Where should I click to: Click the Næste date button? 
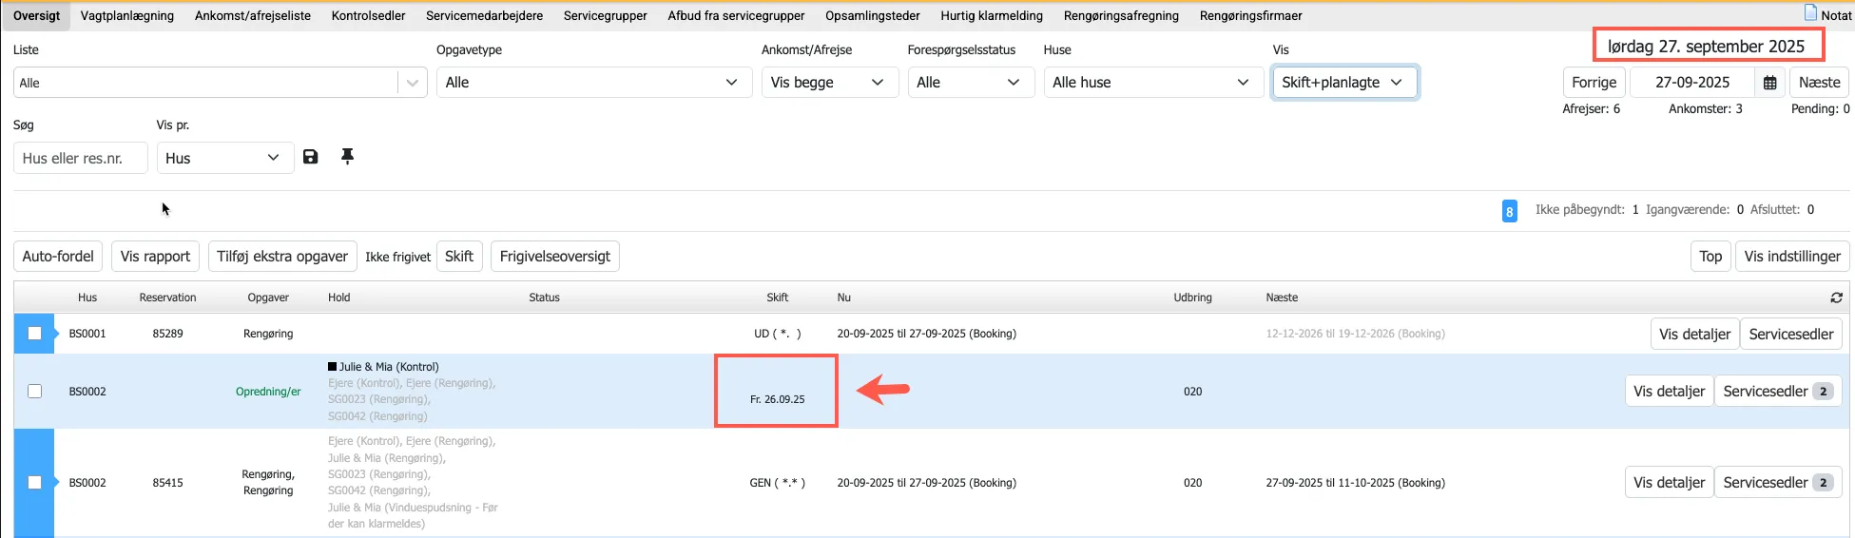(1818, 83)
